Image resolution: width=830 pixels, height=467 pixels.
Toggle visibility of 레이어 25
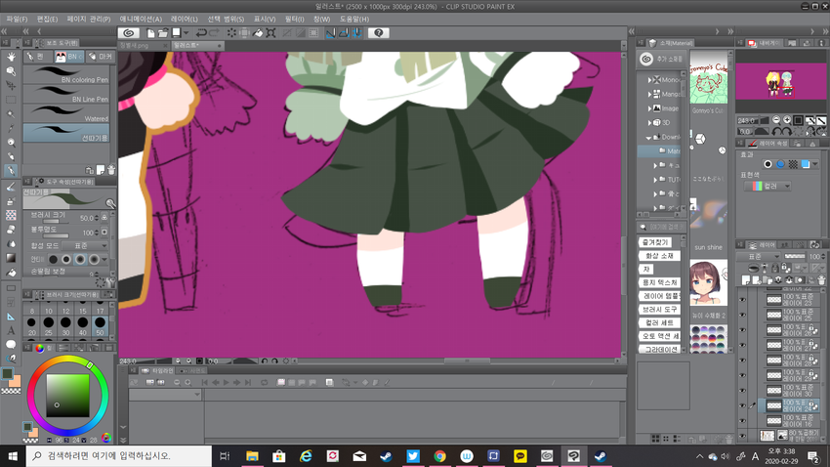(742, 315)
